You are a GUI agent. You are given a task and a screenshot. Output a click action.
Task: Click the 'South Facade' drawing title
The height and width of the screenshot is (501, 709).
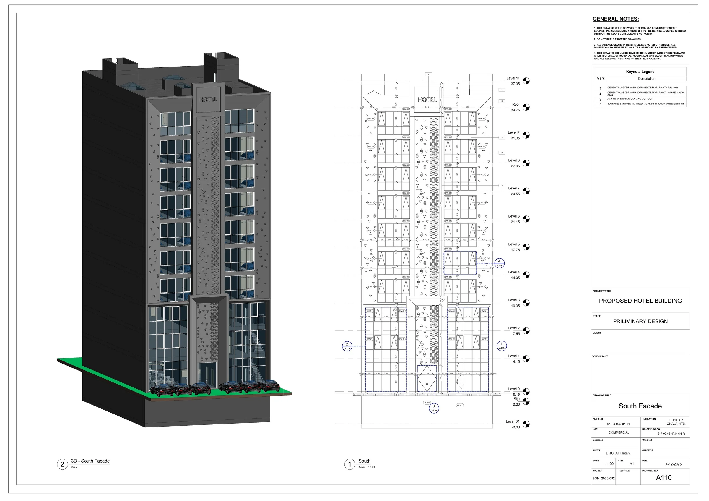(x=640, y=406)
